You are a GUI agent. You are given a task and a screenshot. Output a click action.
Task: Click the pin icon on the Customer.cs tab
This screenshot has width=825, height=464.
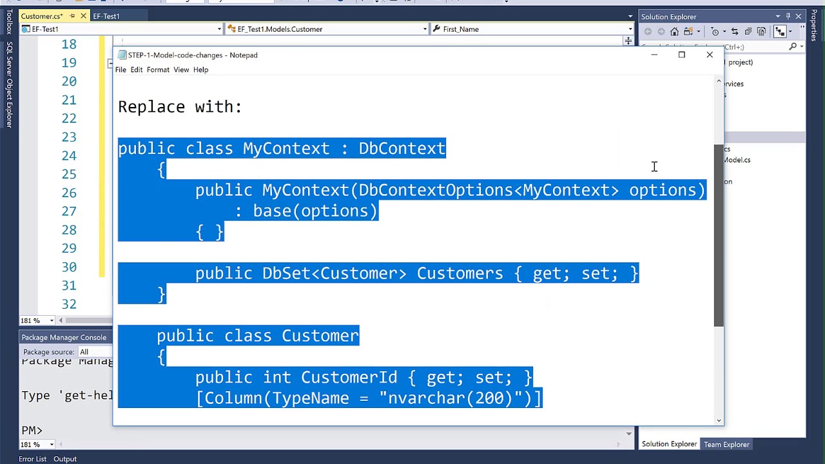click(72, 16)
